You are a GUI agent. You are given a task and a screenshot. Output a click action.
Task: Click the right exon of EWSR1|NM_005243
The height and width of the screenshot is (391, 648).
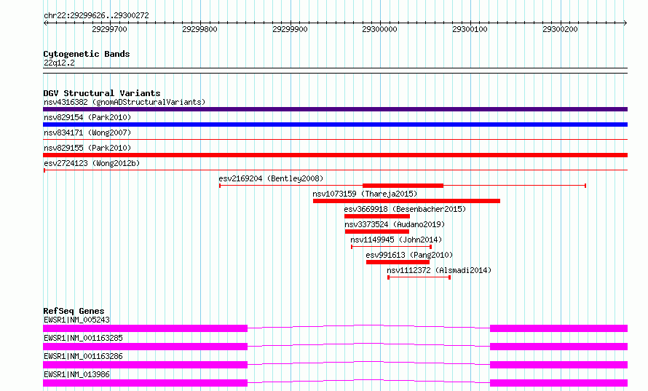point(558,328)
